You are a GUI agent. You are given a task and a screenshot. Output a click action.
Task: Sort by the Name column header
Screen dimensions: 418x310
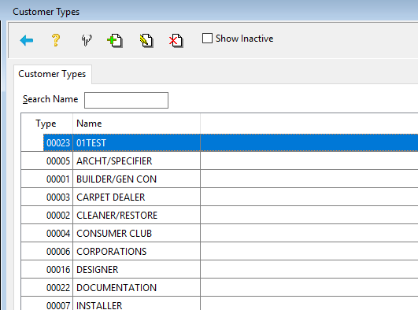click(136, 124)
